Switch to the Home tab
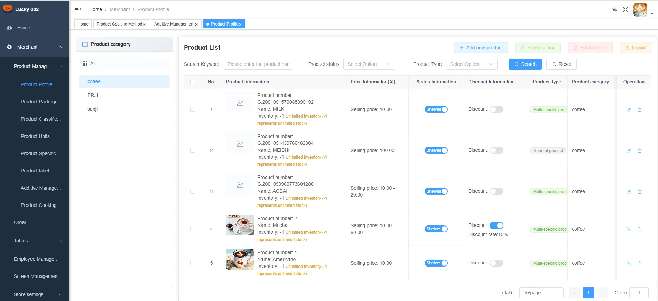Screen dimensions: 658x301 (x=83, y=24)
